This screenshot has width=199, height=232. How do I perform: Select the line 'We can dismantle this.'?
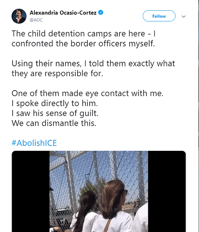54,123
